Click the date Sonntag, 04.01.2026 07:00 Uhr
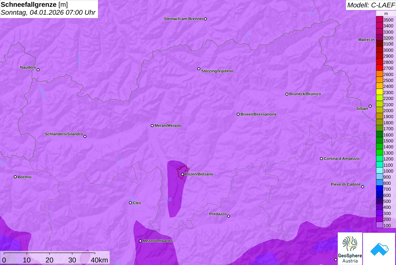 pos(48,12)
